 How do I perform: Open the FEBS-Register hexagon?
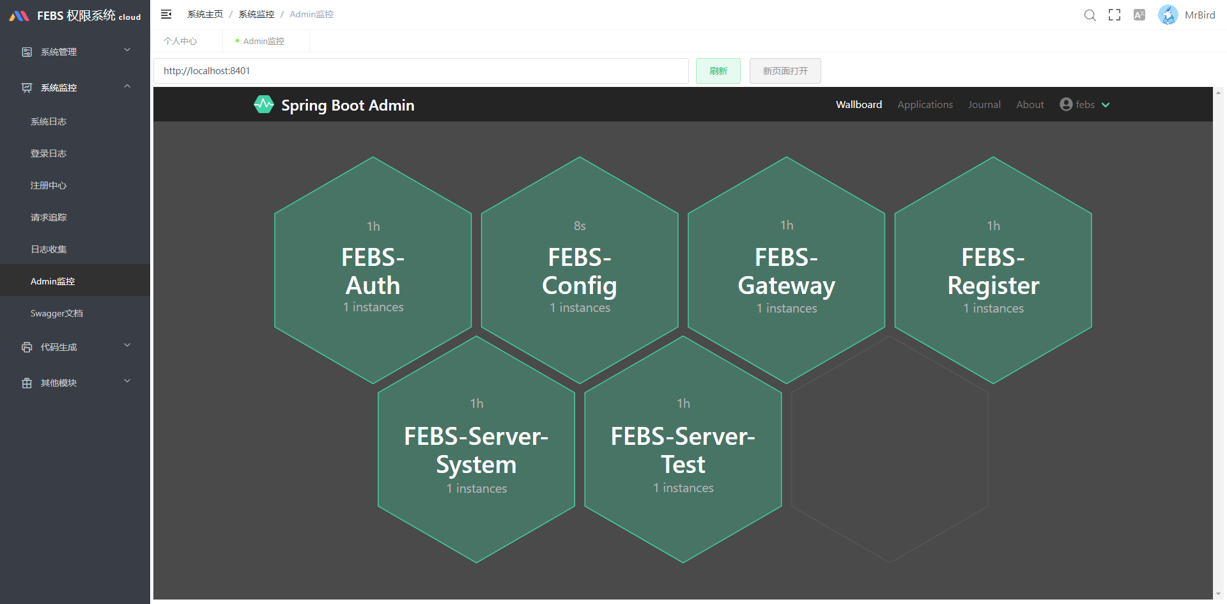(993, 270)
